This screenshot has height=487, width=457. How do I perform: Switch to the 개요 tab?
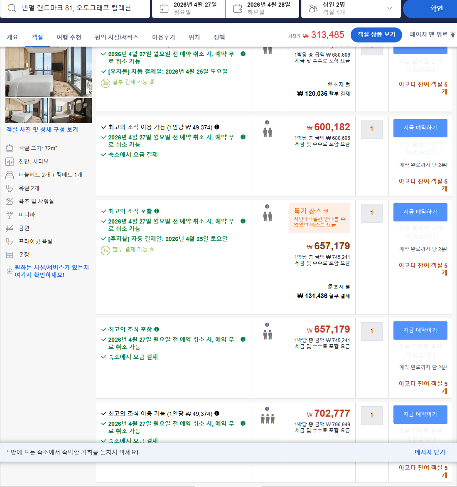pos(12,37)
